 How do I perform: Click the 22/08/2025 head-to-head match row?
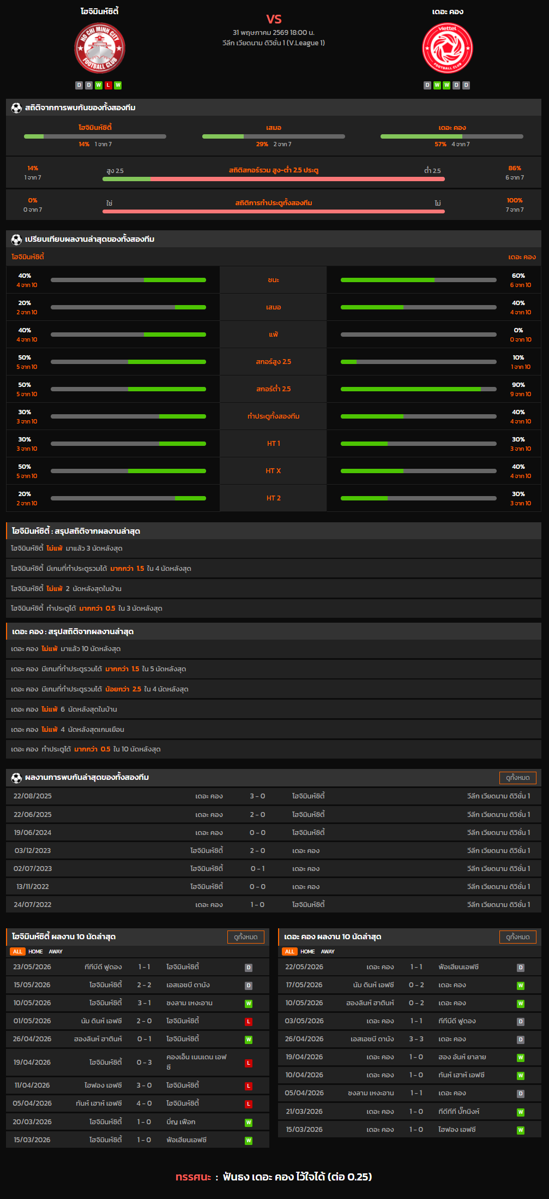click(x=274, y=796)
